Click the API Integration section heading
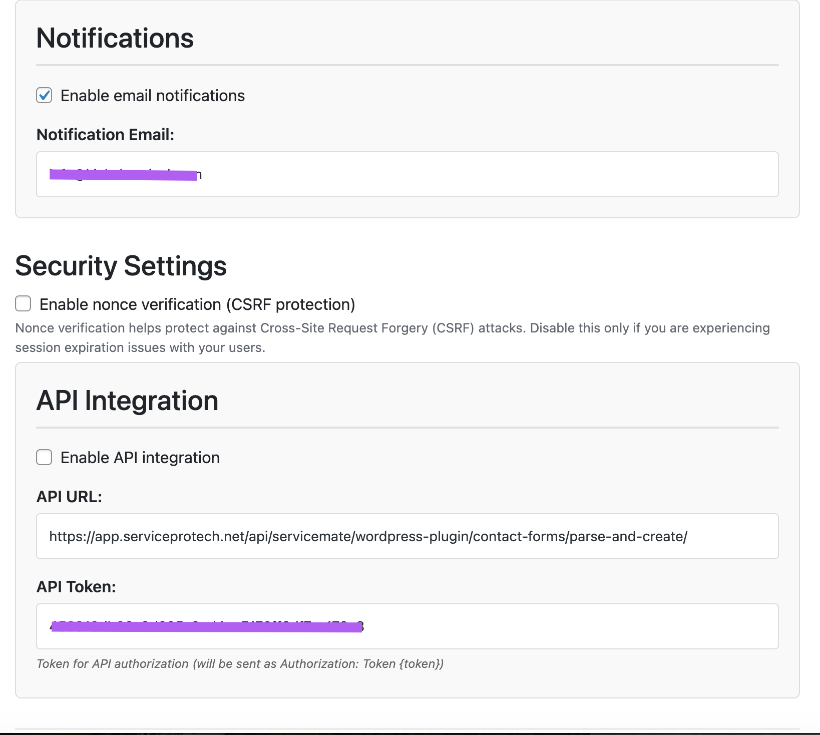 coord(127,401)
